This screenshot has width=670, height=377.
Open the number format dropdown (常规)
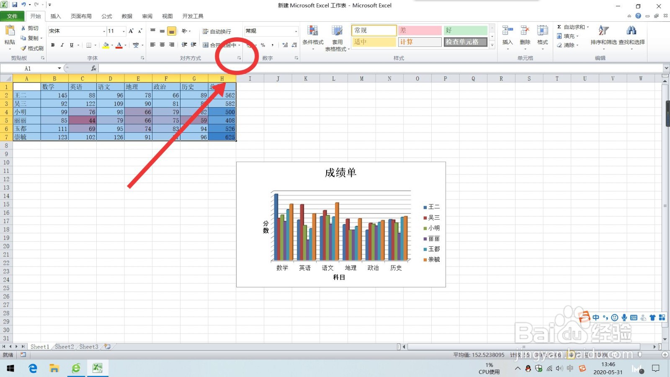click(x=296, y=31)
